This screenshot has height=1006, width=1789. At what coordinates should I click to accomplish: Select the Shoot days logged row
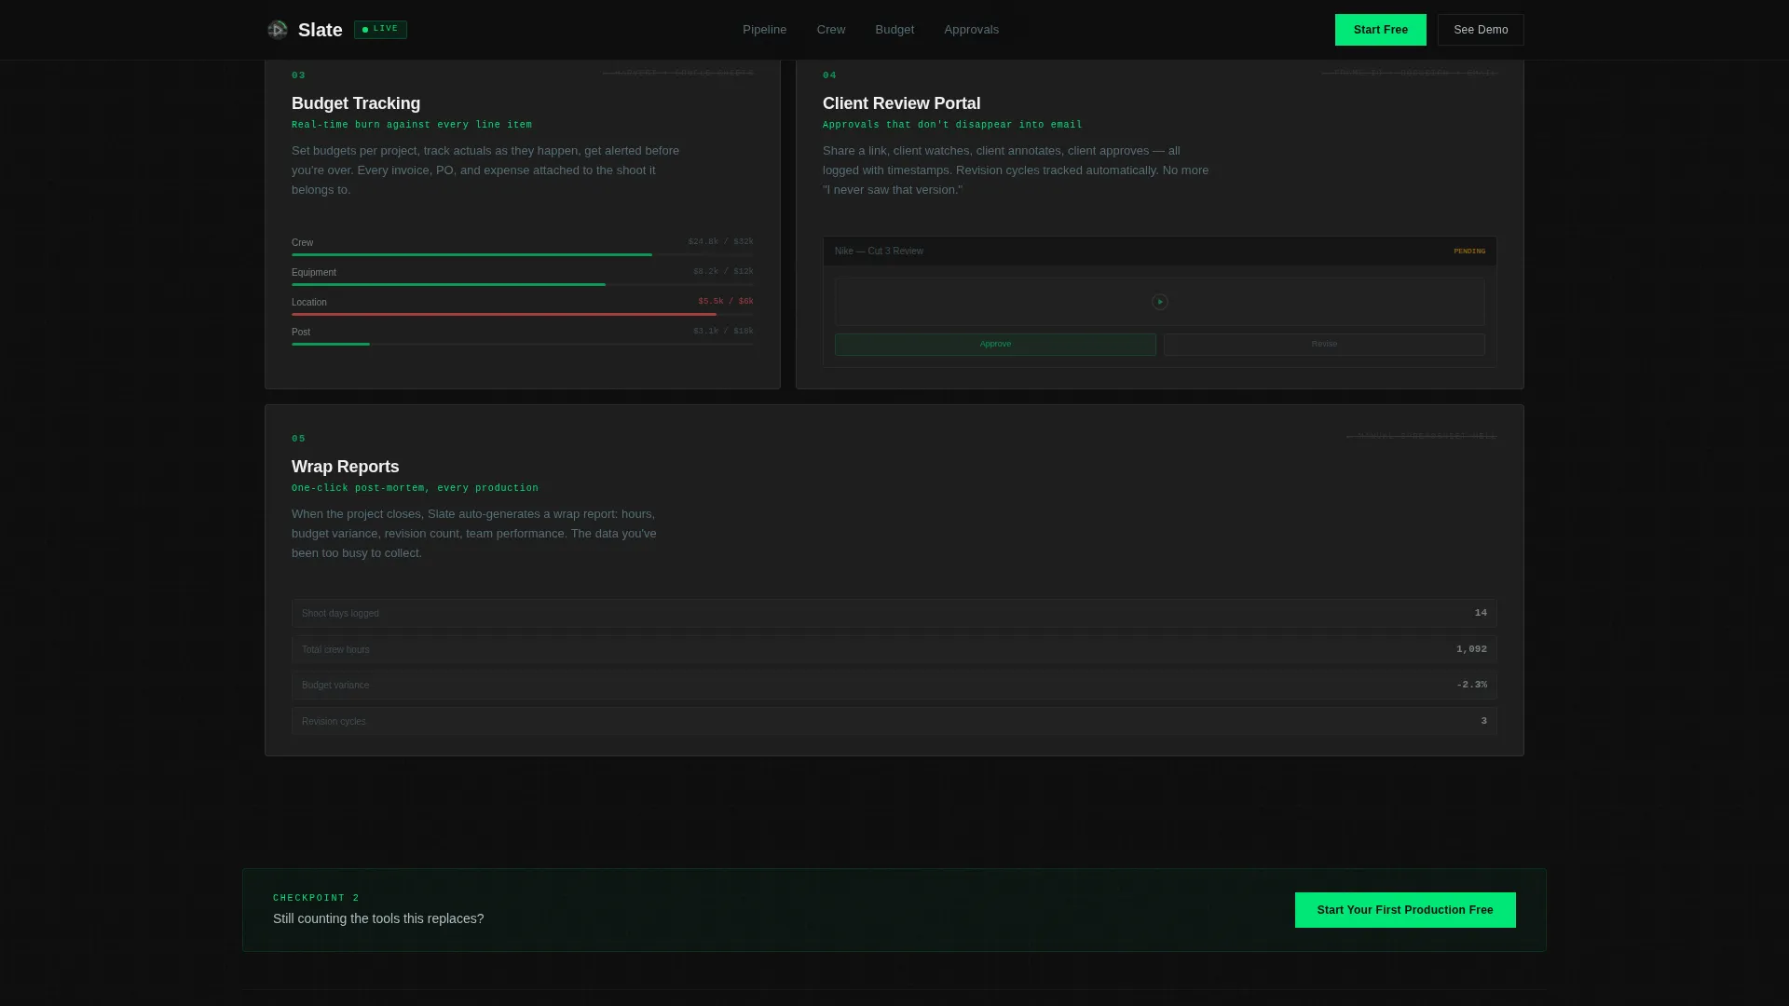pyautogui.click(x=894, y=613)
